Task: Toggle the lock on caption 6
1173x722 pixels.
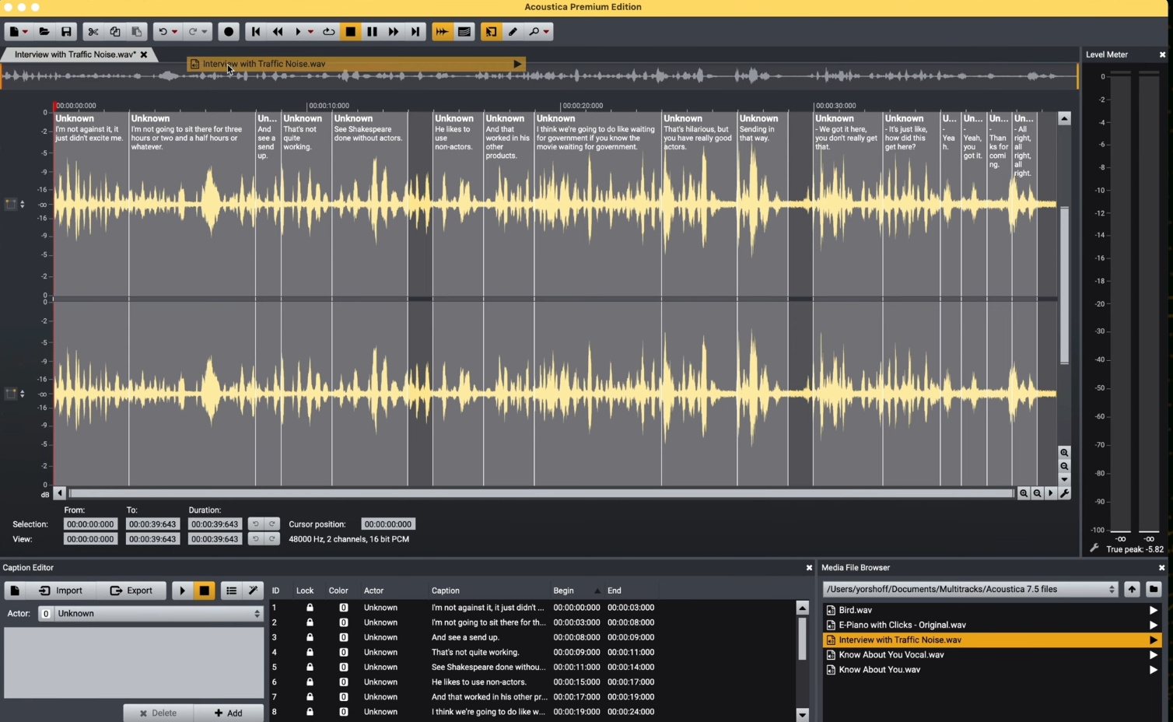Action: click(x=310, y=682)
